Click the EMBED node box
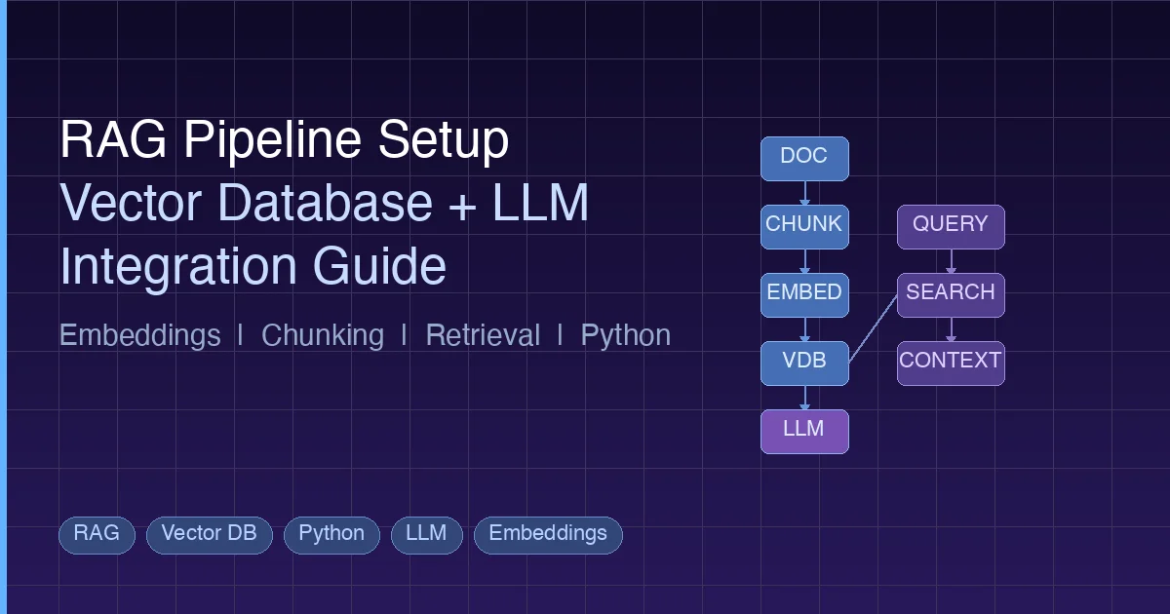 [x=804, y=294]
